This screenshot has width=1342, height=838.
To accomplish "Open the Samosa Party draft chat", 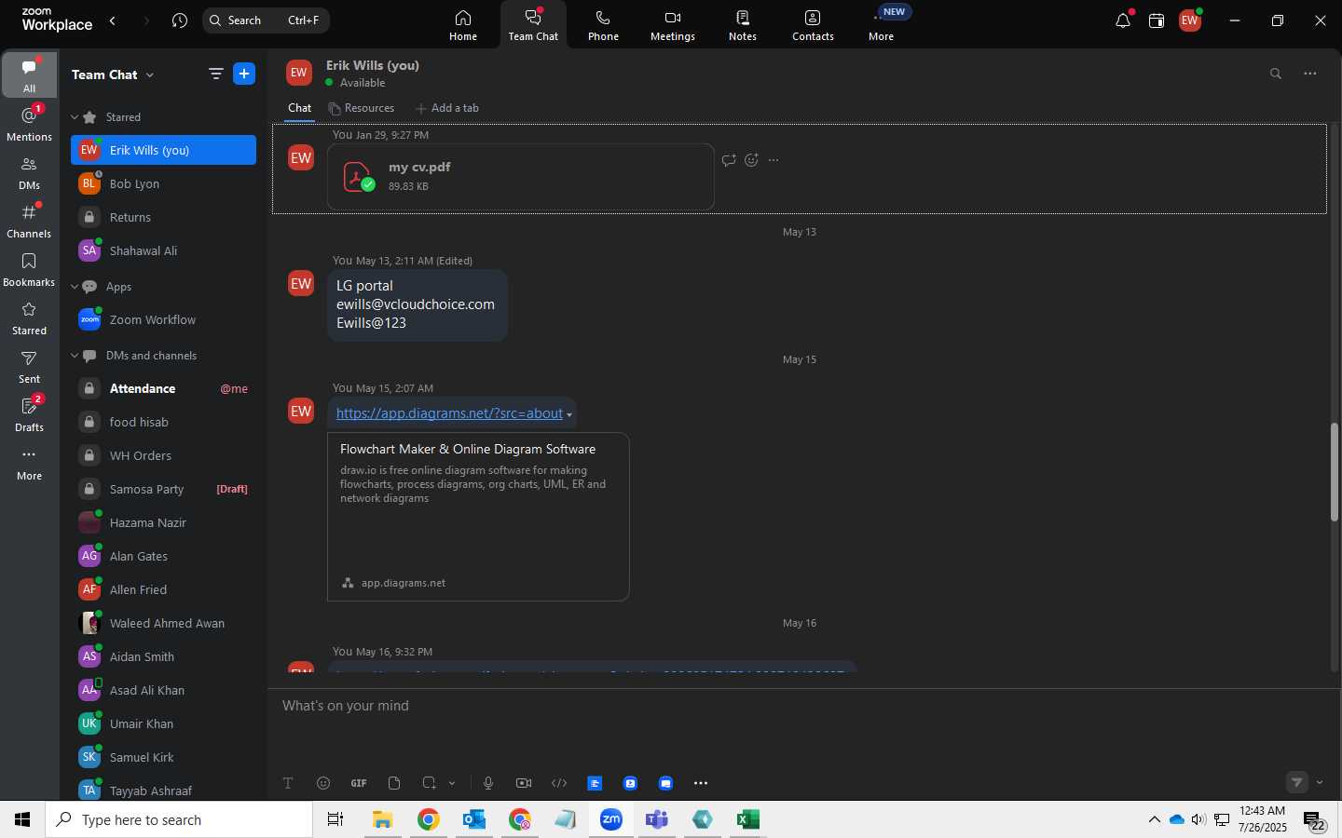I will click(x=163, y=489).
